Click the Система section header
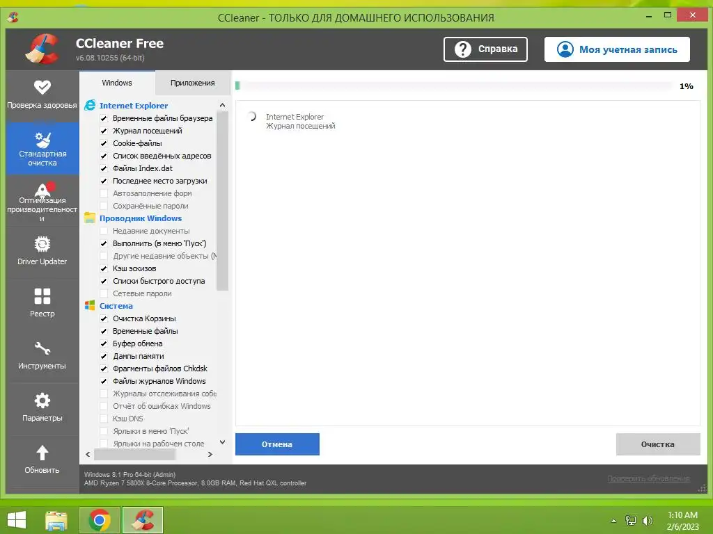 pos(116,306)
